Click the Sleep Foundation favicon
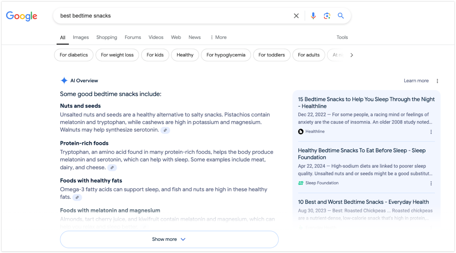Viewport: 456px width, 253px height. (x=301, y=183)
